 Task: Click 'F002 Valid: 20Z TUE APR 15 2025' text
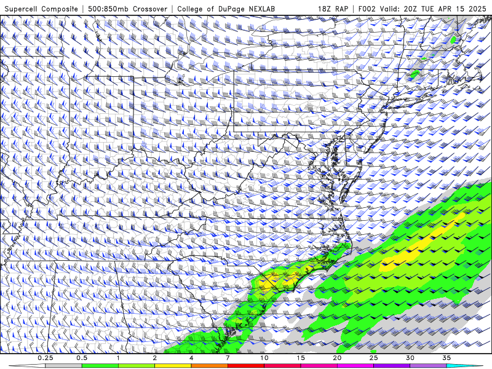423,9
